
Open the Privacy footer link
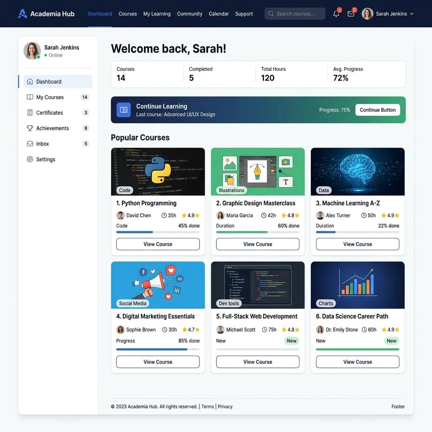[225, 406]
